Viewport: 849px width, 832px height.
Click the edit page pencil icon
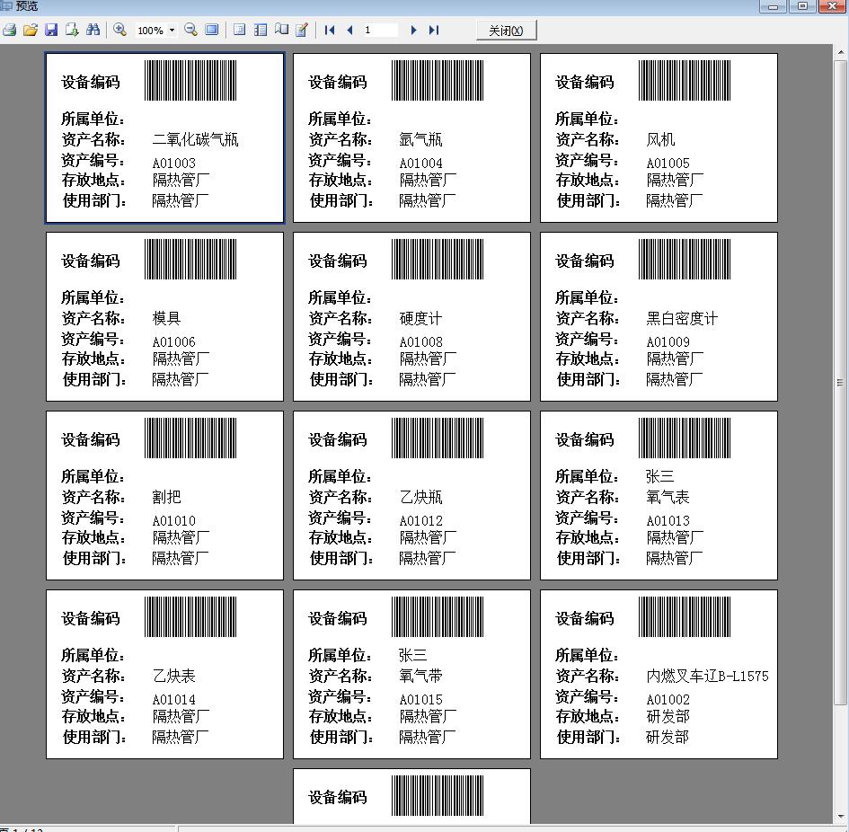302,30
